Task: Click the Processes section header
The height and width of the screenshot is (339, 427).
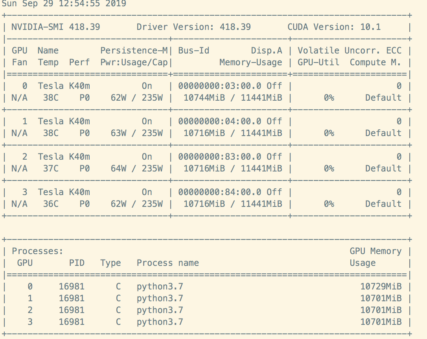Action: tap(38, 251)
